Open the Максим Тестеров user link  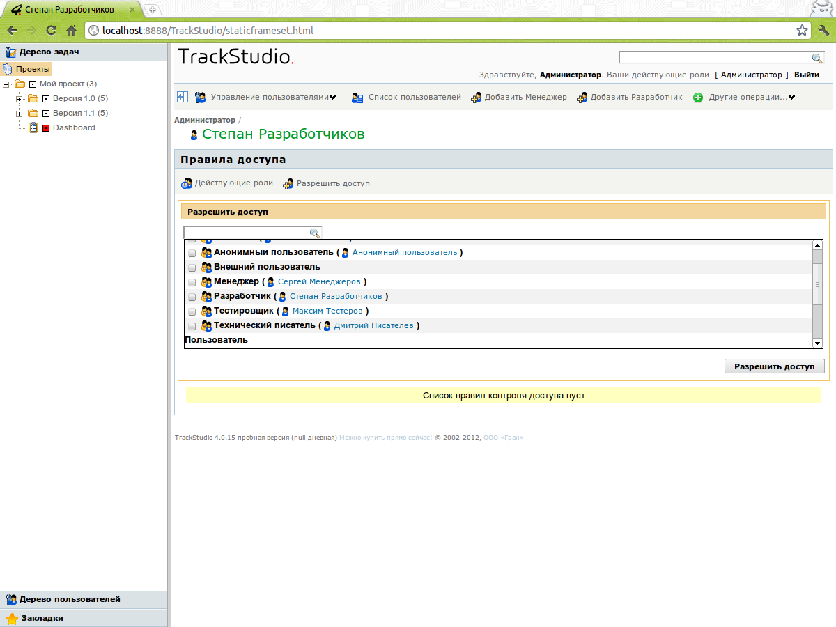tap(327, 311)
